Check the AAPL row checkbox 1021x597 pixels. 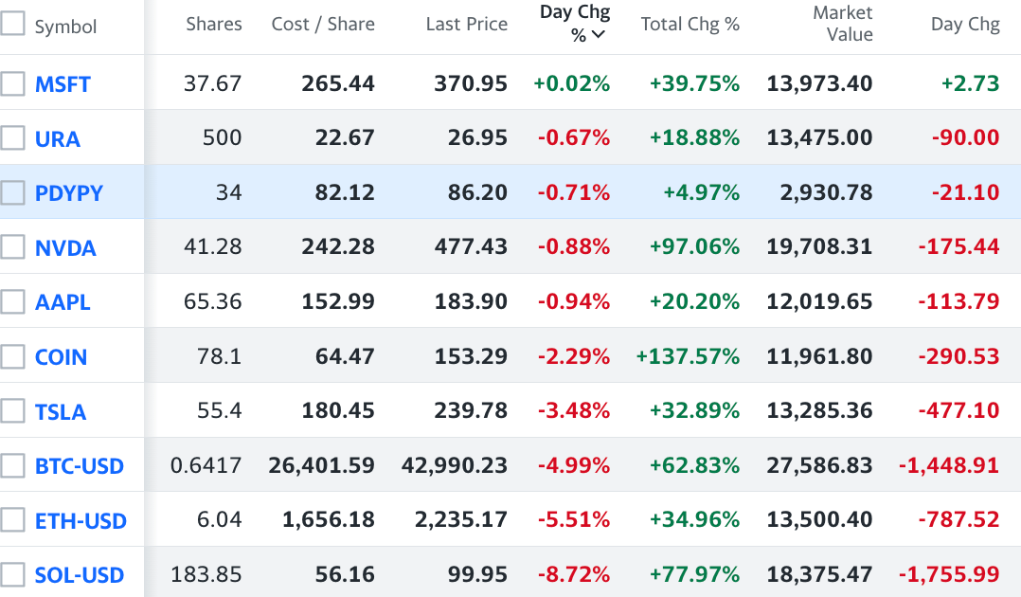[x=11, y=301]
